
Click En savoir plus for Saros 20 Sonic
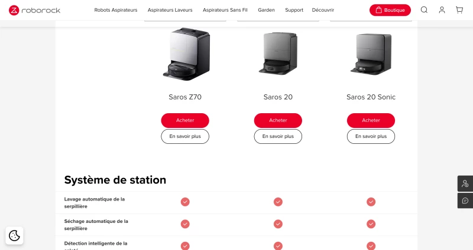[x=371, y=136]
